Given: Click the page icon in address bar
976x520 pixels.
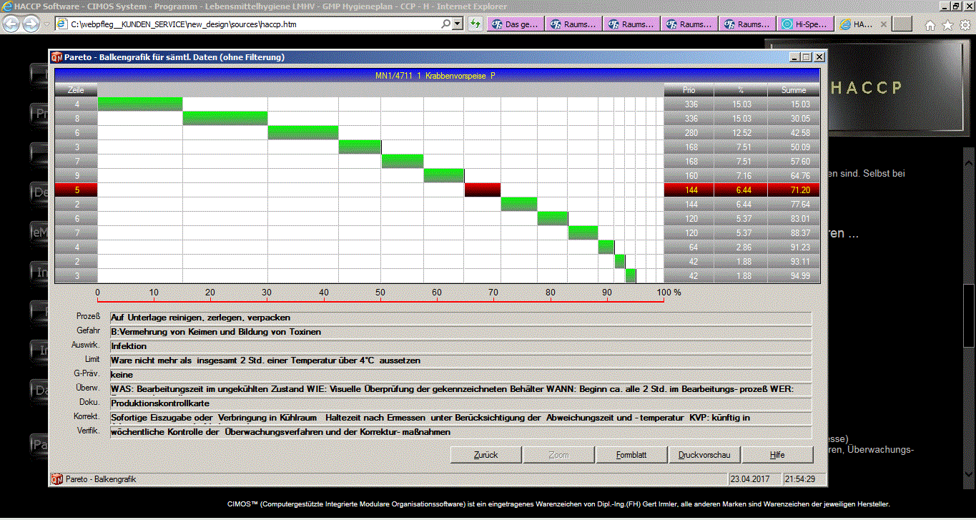Looking at the screenshot, I should click(62, 24).
